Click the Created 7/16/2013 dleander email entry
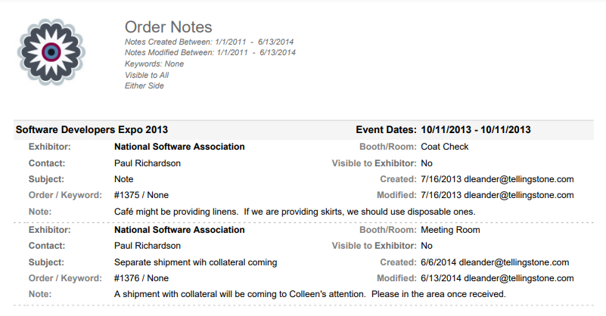Image resolution: width=606 pixels, height=316 pixels. pos(496,179)
